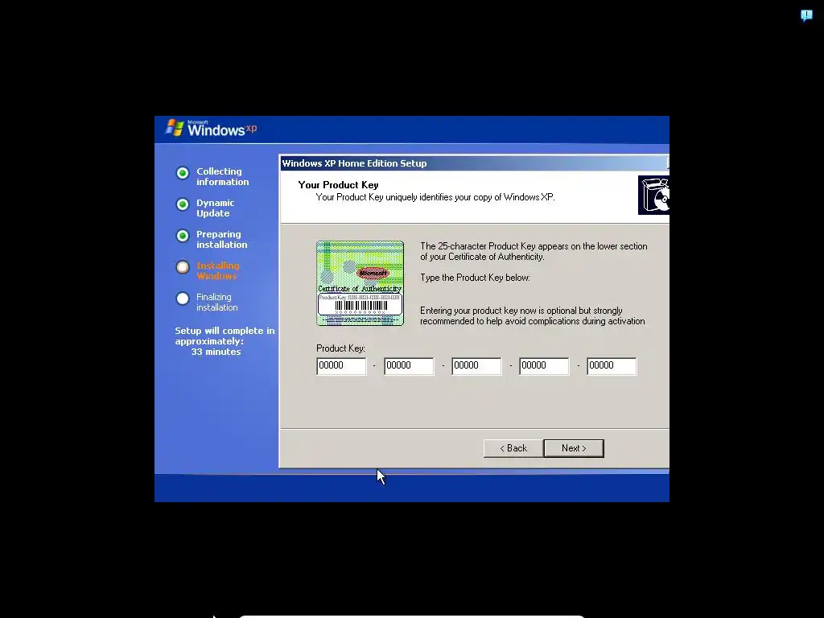The height and width of the screenshot is (618, 824).
Task: Click the 'Installing Windows' step label
Action: tap(217, 270)
